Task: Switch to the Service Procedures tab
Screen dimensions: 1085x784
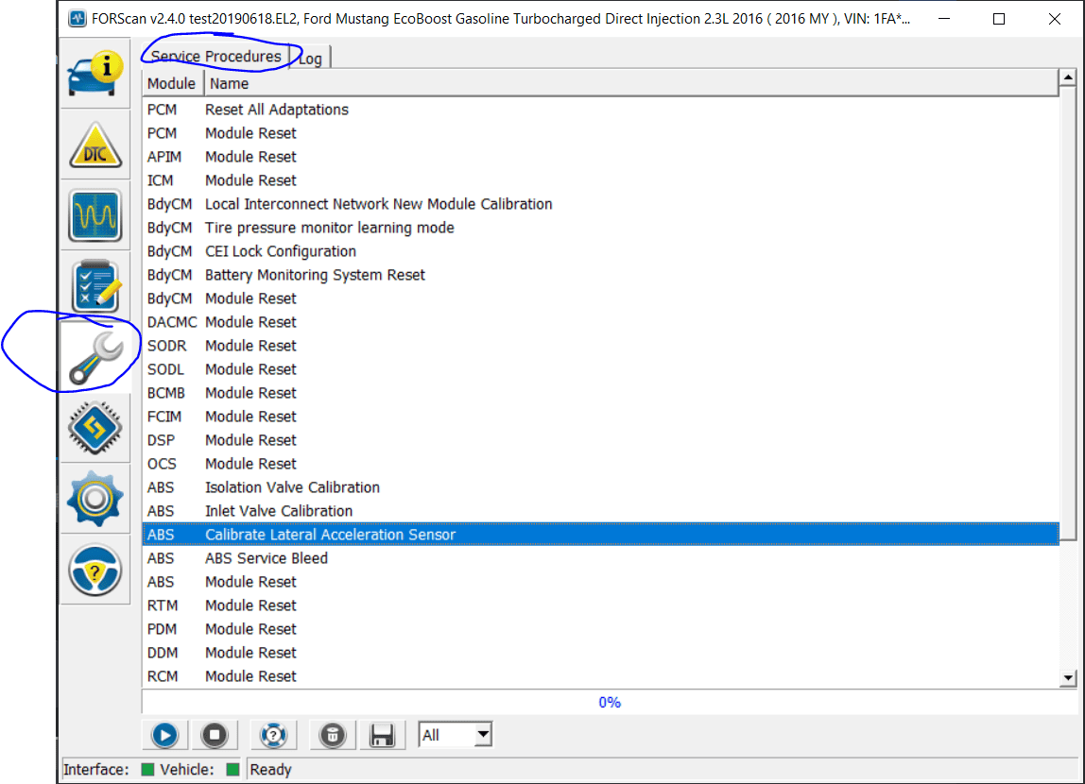Action: 215,56
